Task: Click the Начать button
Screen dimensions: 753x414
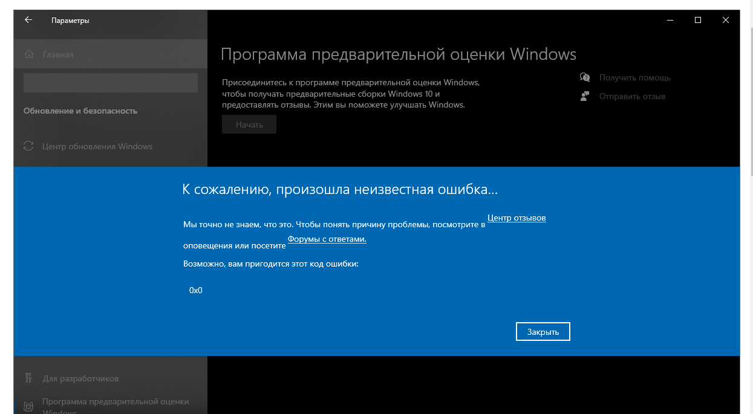Action: tap(249, 125)
